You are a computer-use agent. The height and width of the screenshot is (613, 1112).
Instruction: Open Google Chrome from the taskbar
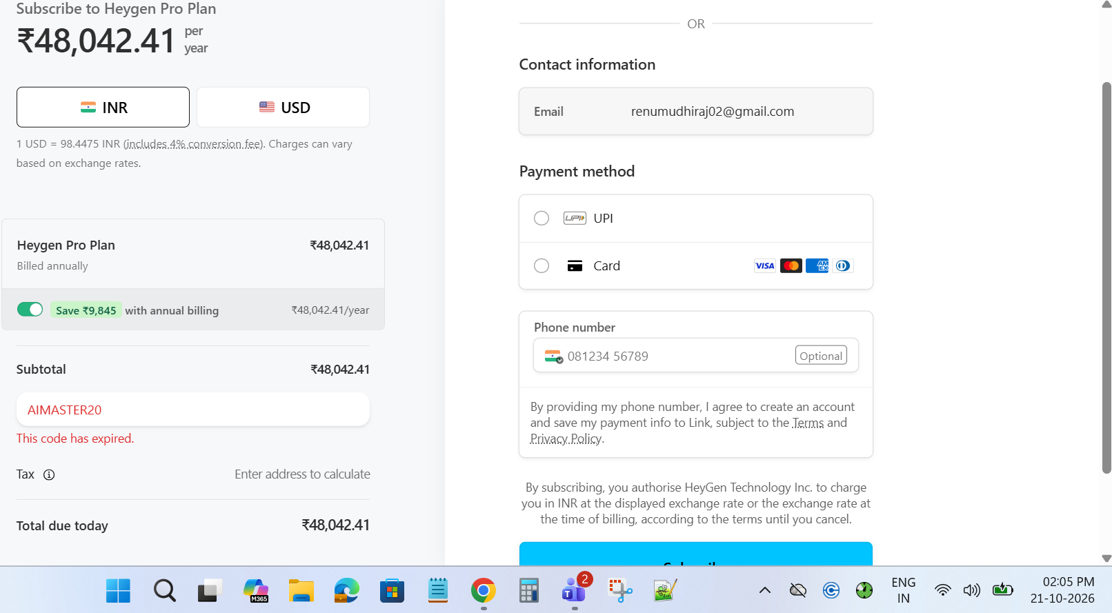click(484, 591)
